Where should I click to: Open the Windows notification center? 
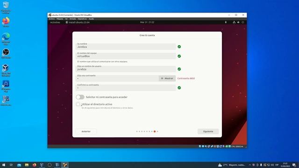click(294, 165)
